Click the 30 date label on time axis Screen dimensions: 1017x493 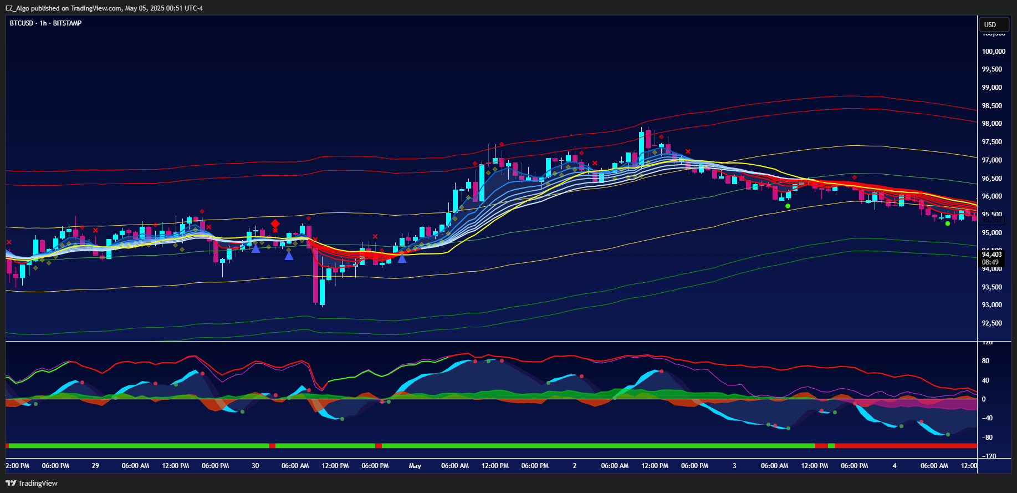(255, 466)
